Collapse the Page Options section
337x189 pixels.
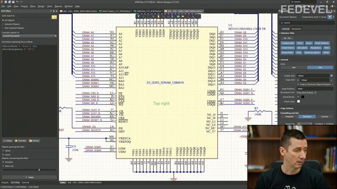[280, 109]
